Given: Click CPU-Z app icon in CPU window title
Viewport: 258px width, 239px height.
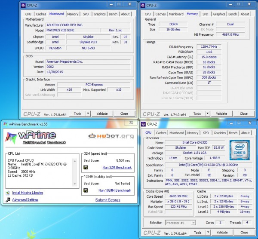Looking at the screenshot, I should click(143, 124).
